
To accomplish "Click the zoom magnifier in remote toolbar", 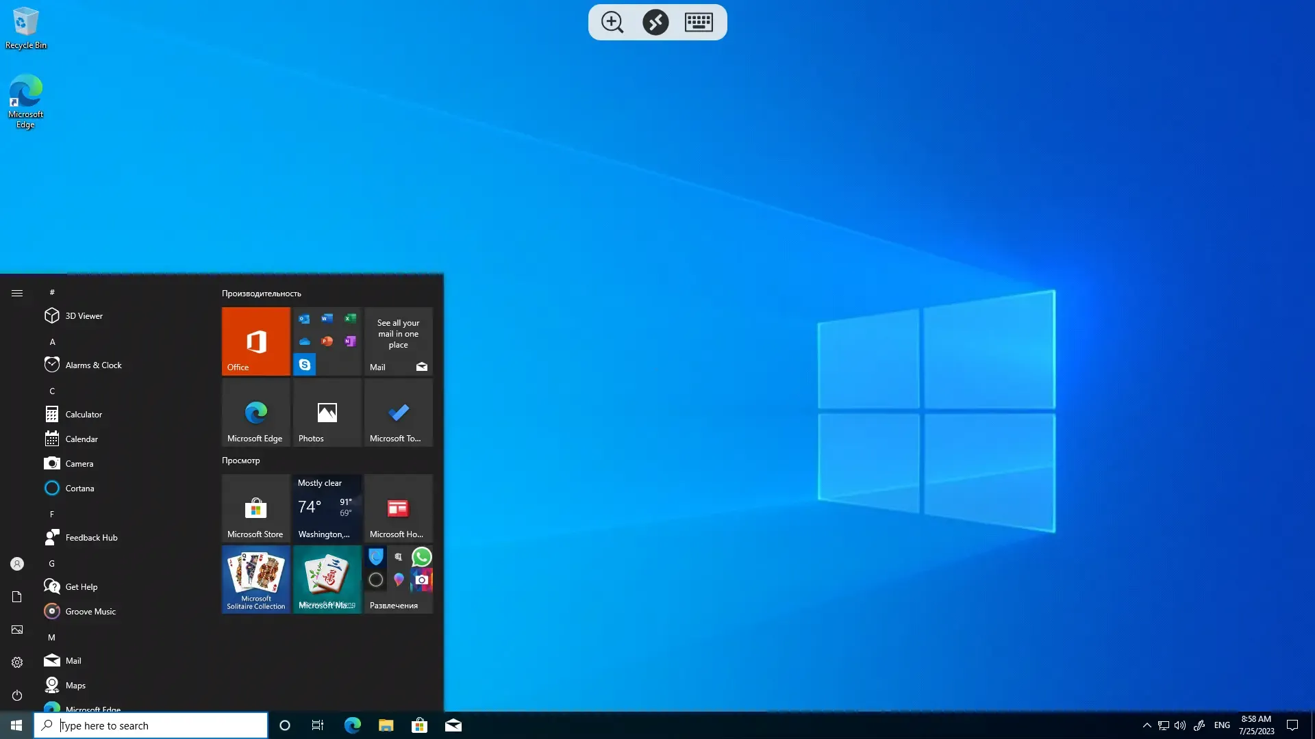I will [612, 23].
